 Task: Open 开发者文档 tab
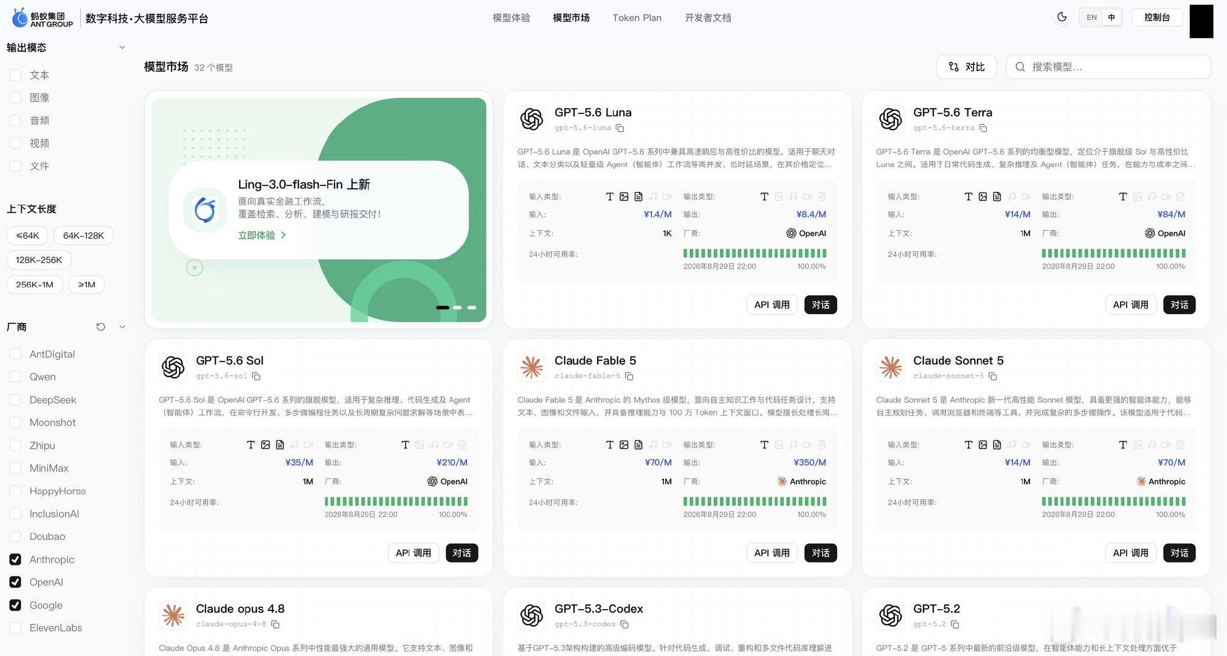708,18
